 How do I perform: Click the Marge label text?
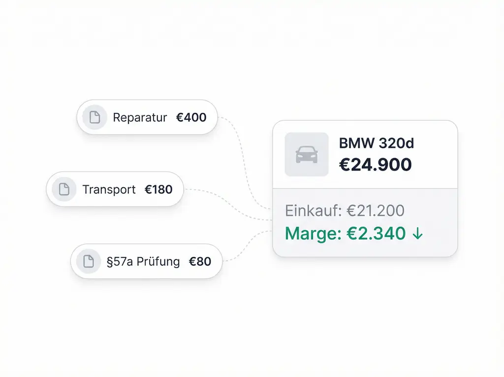pyautogui.click(x=313, y=233)
